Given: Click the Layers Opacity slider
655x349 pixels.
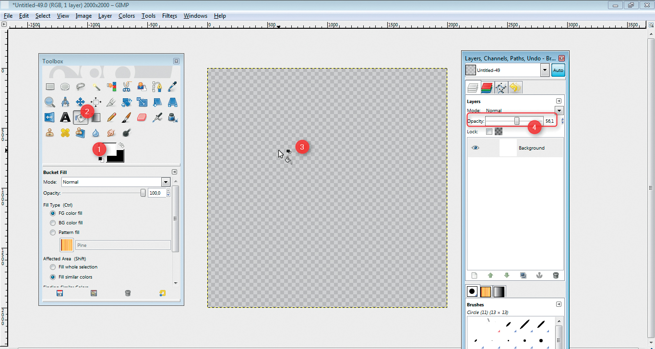Looking at the screenshot, I should point(514,121).
